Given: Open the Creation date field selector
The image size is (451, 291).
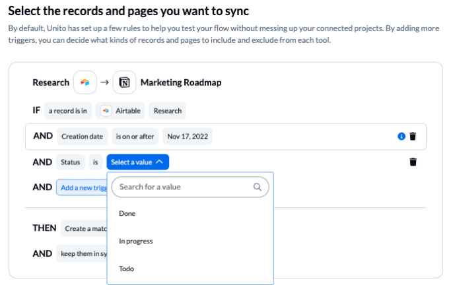Looking at the screenshot, I should click(82, 137).
